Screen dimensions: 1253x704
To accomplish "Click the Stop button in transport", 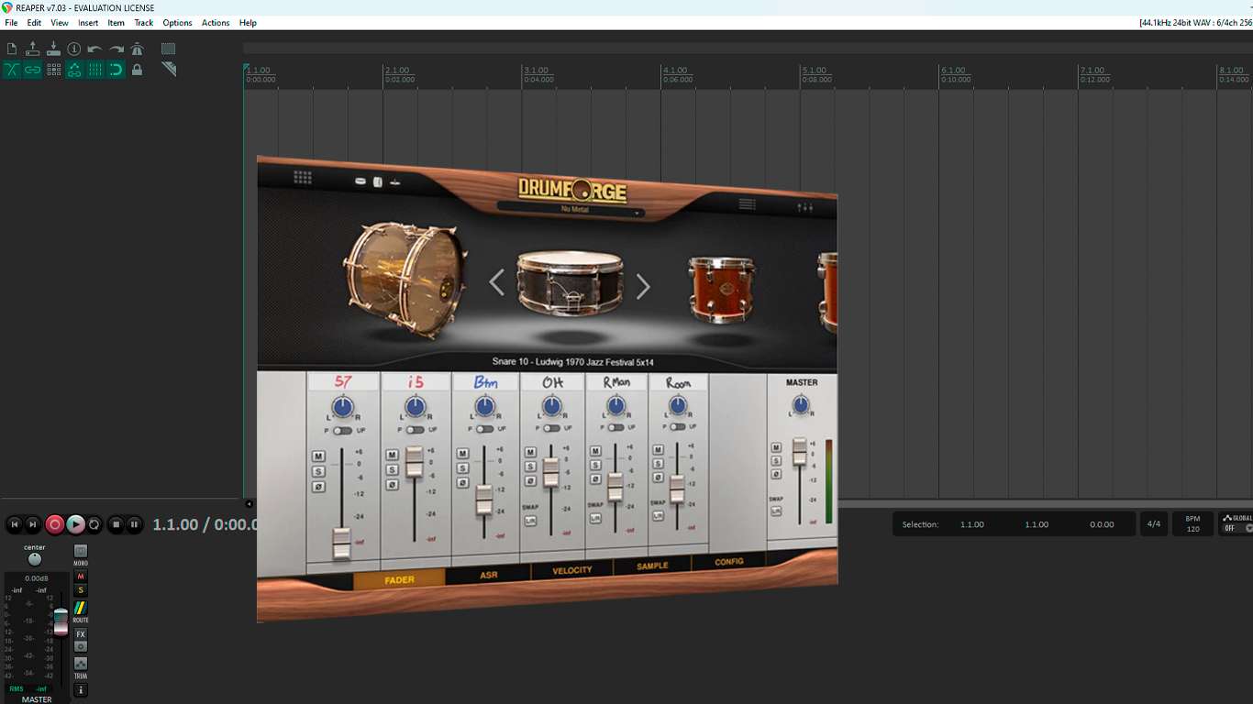I will point(116,524).
